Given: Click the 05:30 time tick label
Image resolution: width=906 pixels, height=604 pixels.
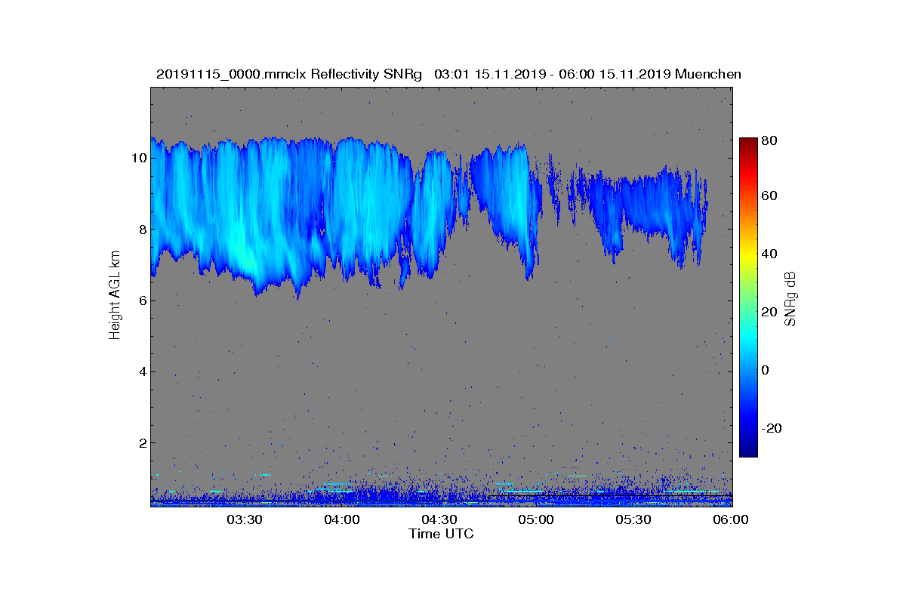Looking at the screenshot, I should 634,520.
